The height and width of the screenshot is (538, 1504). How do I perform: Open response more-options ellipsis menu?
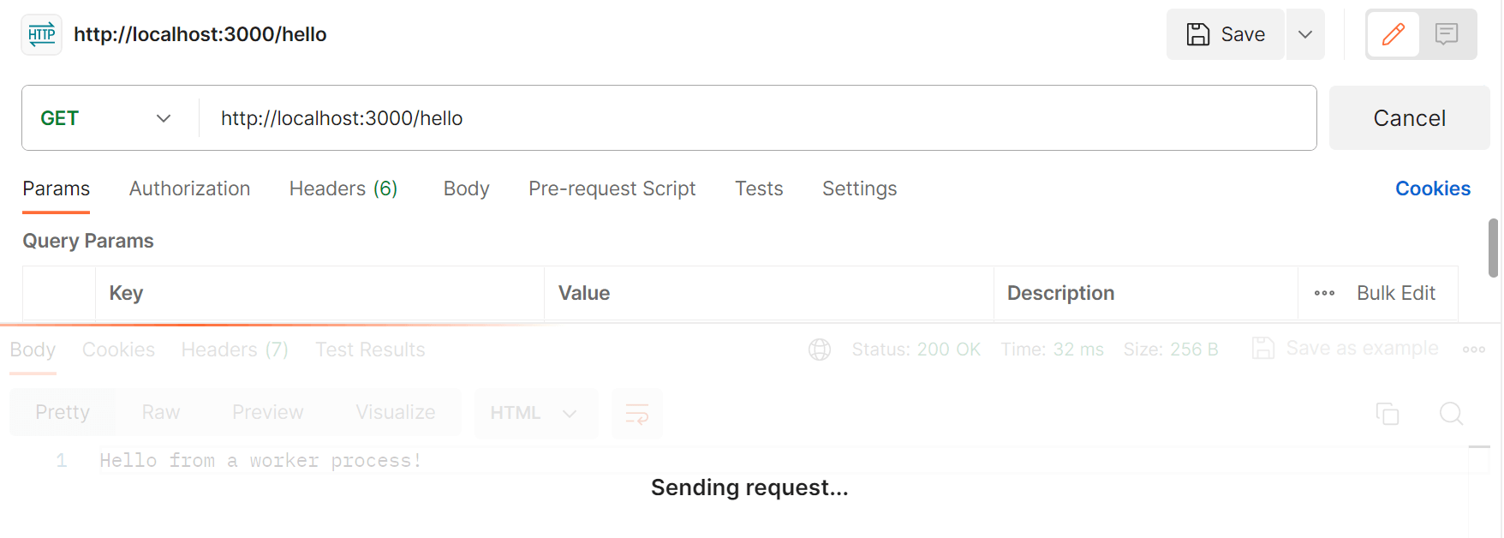click(1474, 350)
